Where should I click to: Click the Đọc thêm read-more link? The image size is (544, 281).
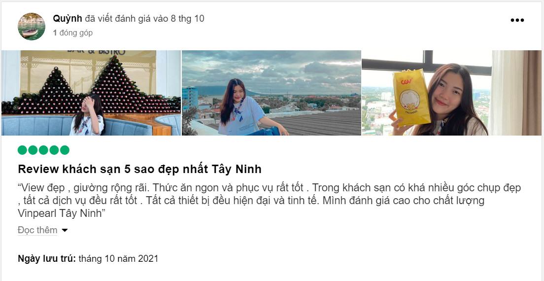(x=37, y=230)
